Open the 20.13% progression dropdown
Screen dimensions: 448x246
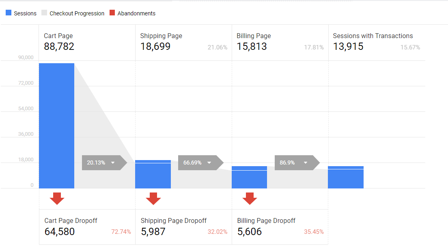pyautogui.click(x=113, y=163)
